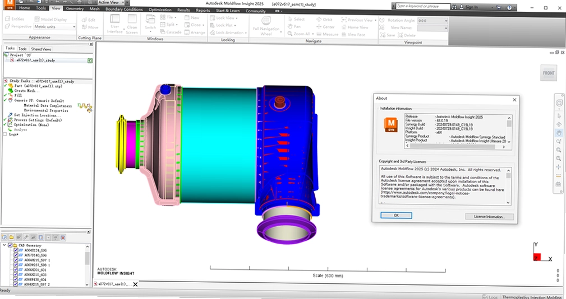Click the layers pane vertical scrollbar
Screen dimensions: 566x299
(88, 265)
